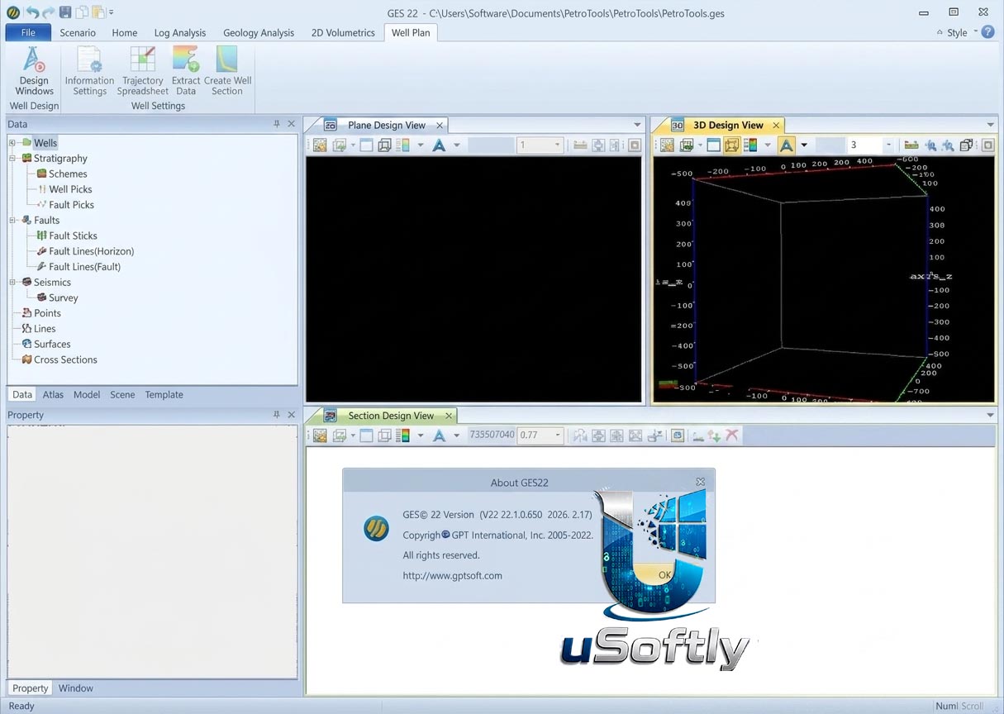
Task: Click color palette icon in Plane Design View
Action: coord(403,145)
